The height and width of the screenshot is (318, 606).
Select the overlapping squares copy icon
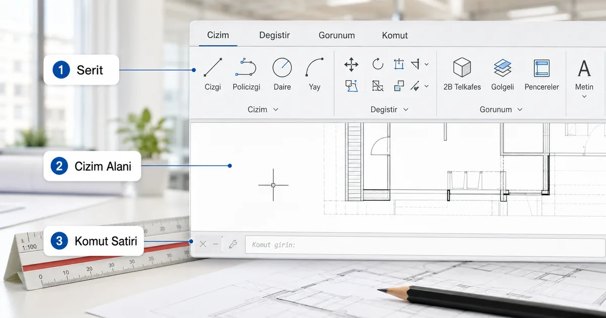tap(399, 86)
